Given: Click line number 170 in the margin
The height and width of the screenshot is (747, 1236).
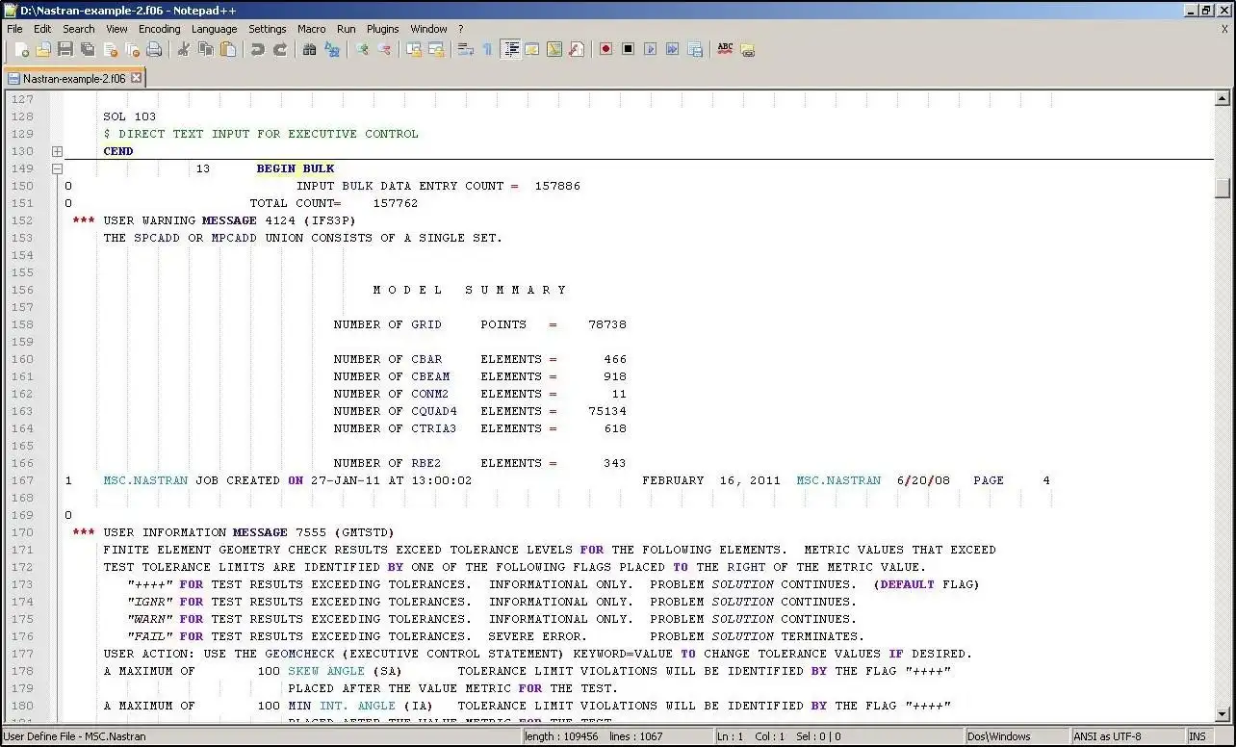Looking at the screenshot, I should coord(22,532).
